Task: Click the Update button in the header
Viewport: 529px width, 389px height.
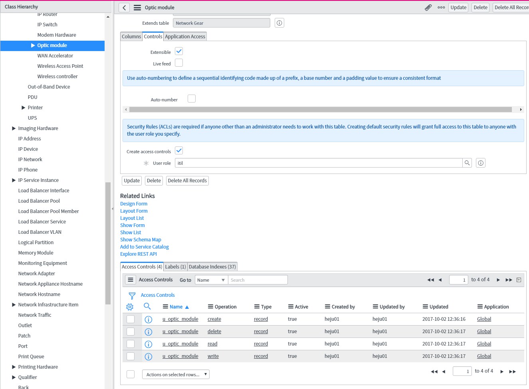Action: coord(458,8)
